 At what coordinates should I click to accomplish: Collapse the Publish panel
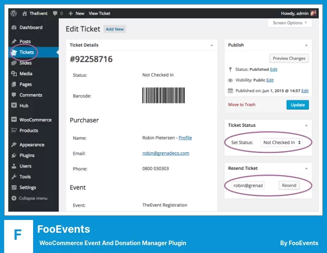pyautogui.click(x=306, y=45)
